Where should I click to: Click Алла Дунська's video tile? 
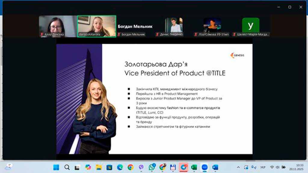[x=58, y=26]
